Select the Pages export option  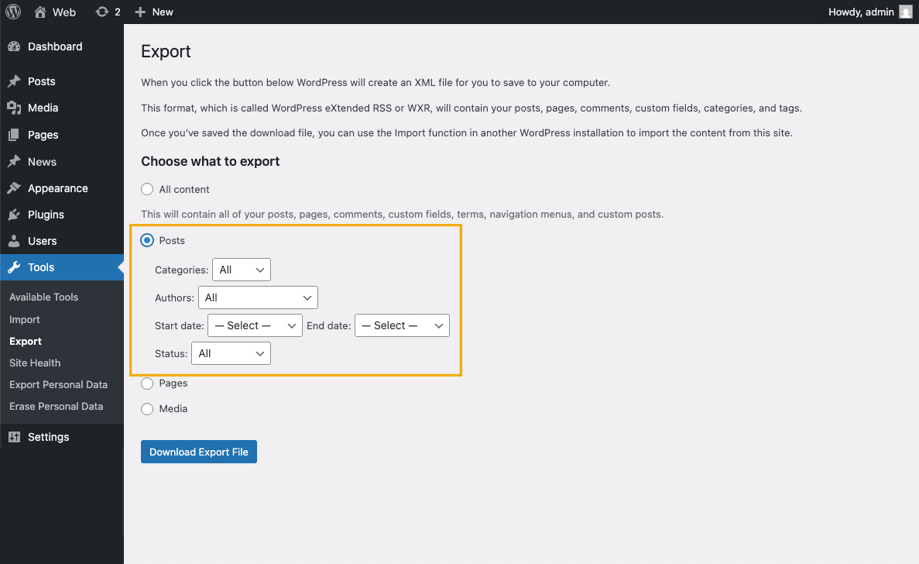147,383
